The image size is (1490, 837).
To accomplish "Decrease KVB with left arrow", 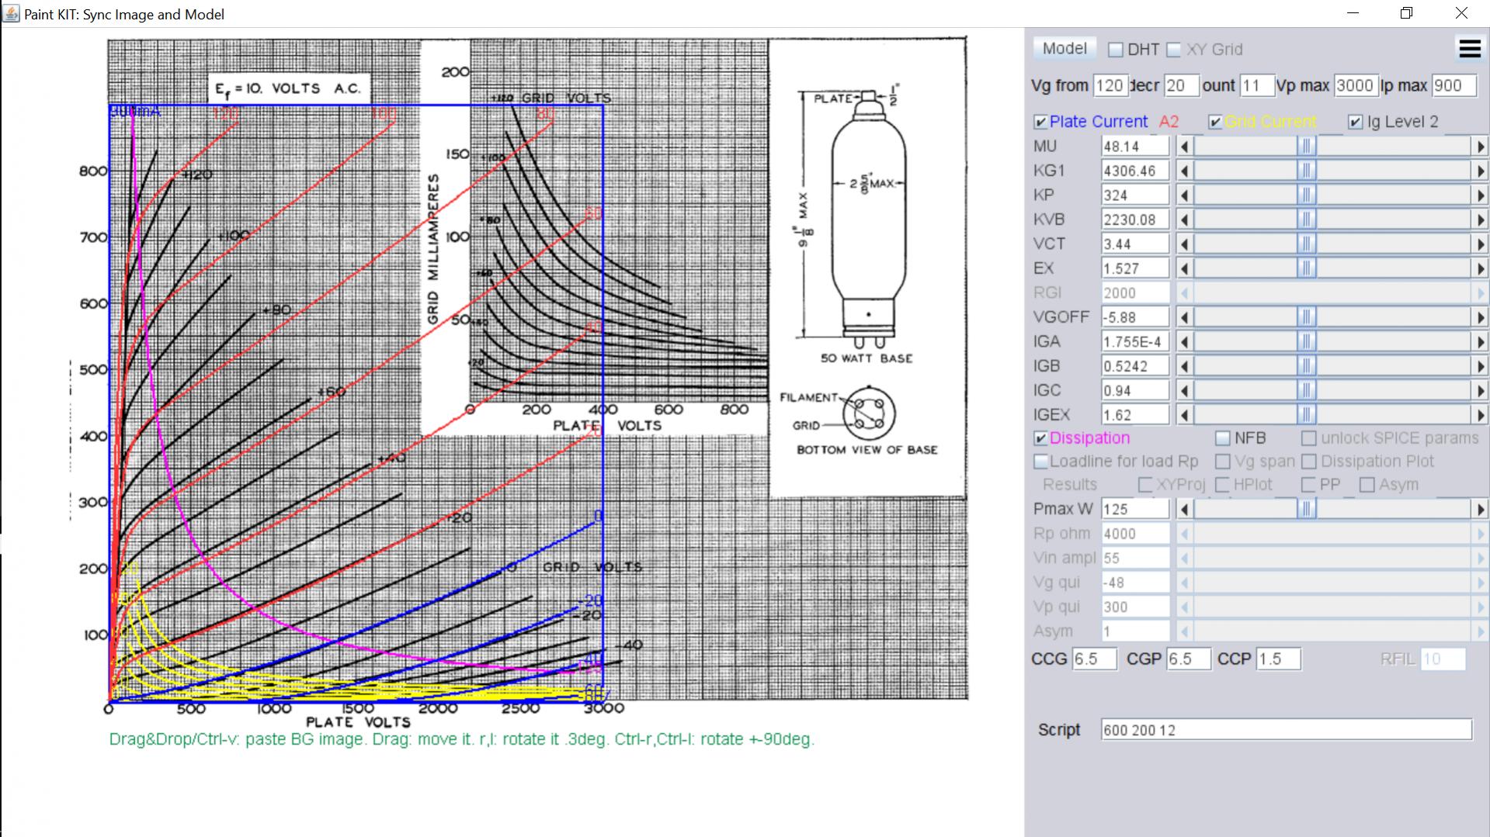I will pyautogui.click(x=1184, y=220).
